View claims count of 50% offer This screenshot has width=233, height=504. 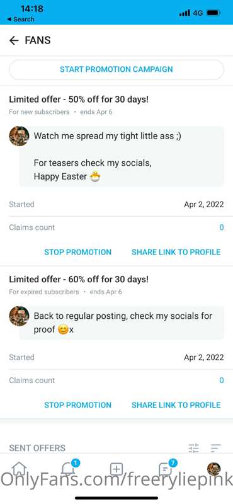tap(222, 227)
